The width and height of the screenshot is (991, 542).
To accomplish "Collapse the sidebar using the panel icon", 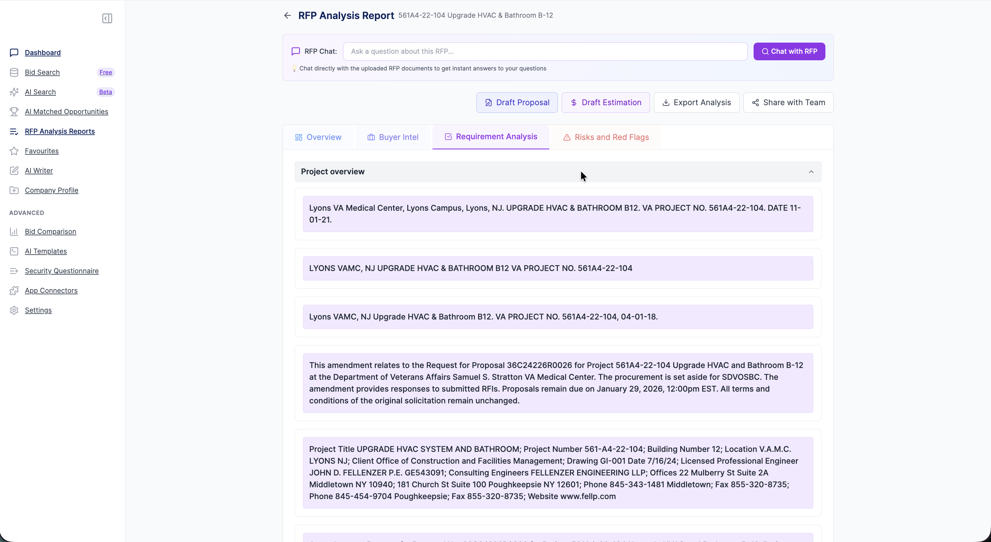I will pyautogui.click(x=107, y=18).
